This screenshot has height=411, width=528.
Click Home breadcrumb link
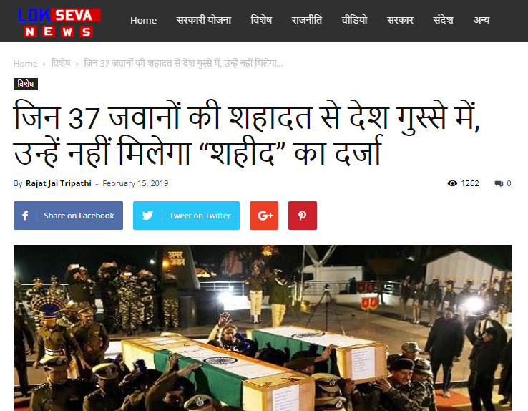pos(25,63)
